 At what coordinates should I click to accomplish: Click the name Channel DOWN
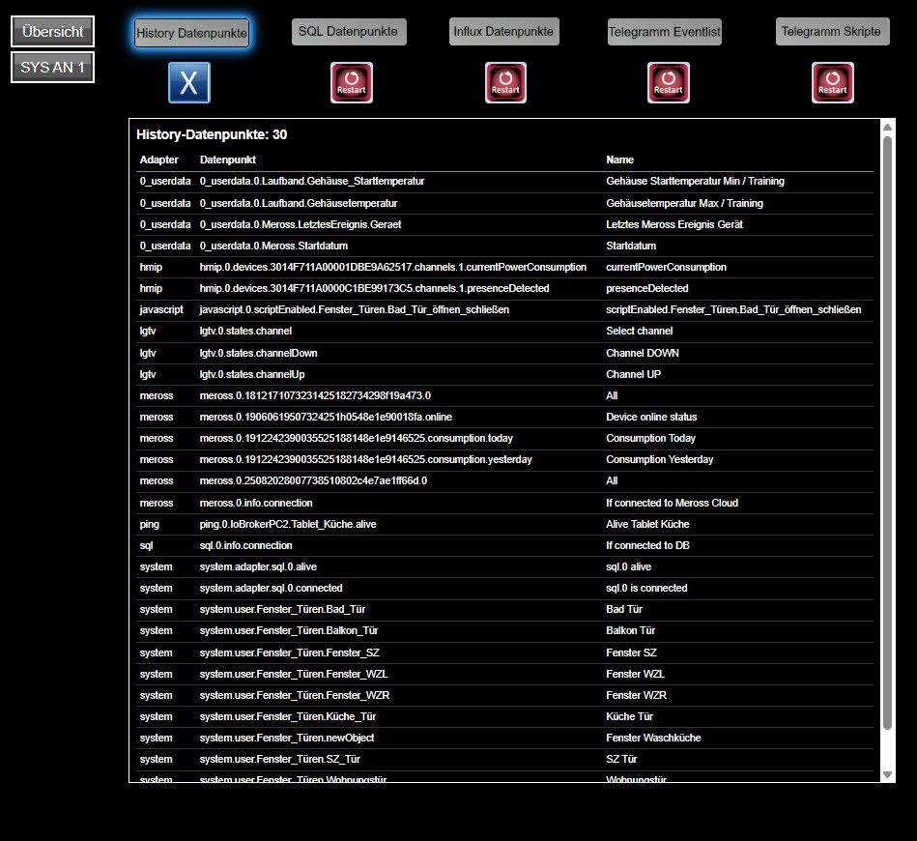643,353
